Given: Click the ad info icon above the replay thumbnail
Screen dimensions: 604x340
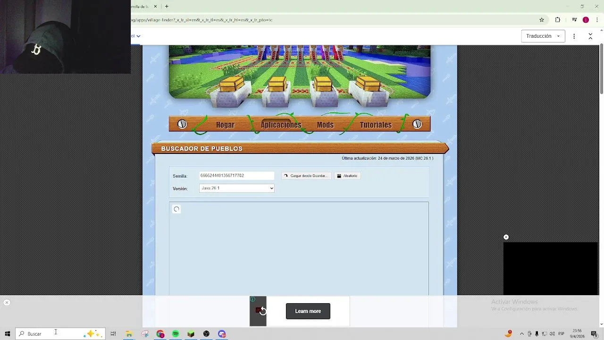Looking at the screenshot, I should tap(253, 299).
